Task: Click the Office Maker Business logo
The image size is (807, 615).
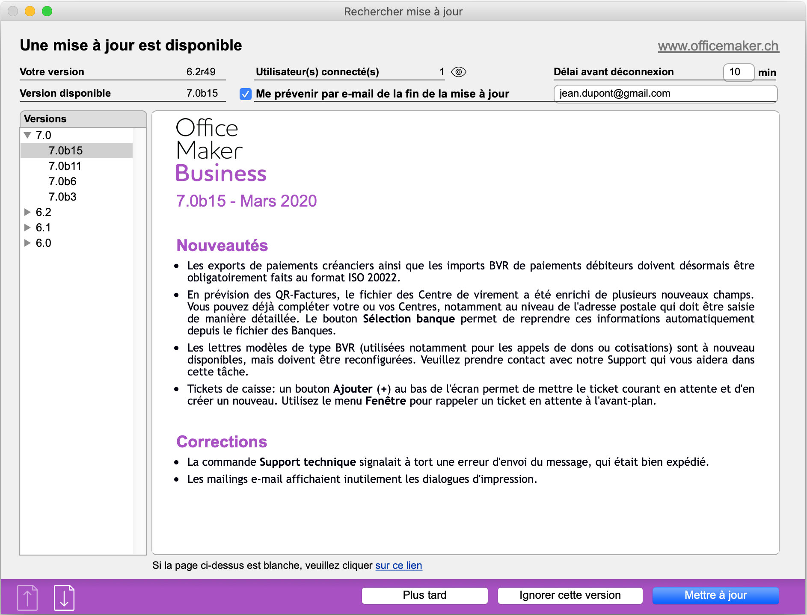Action: click(x=221, y=150)
